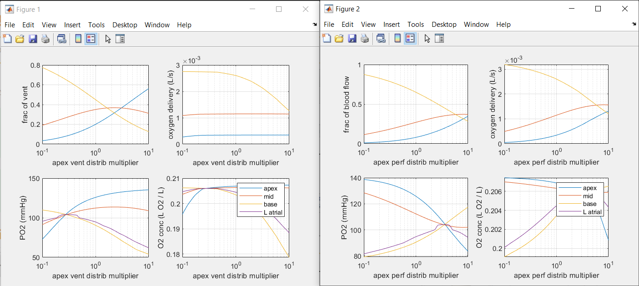Maximize the Figure 2 window
Image resolution: width=639 pixels, height=286 pixels.
[598, 9]
